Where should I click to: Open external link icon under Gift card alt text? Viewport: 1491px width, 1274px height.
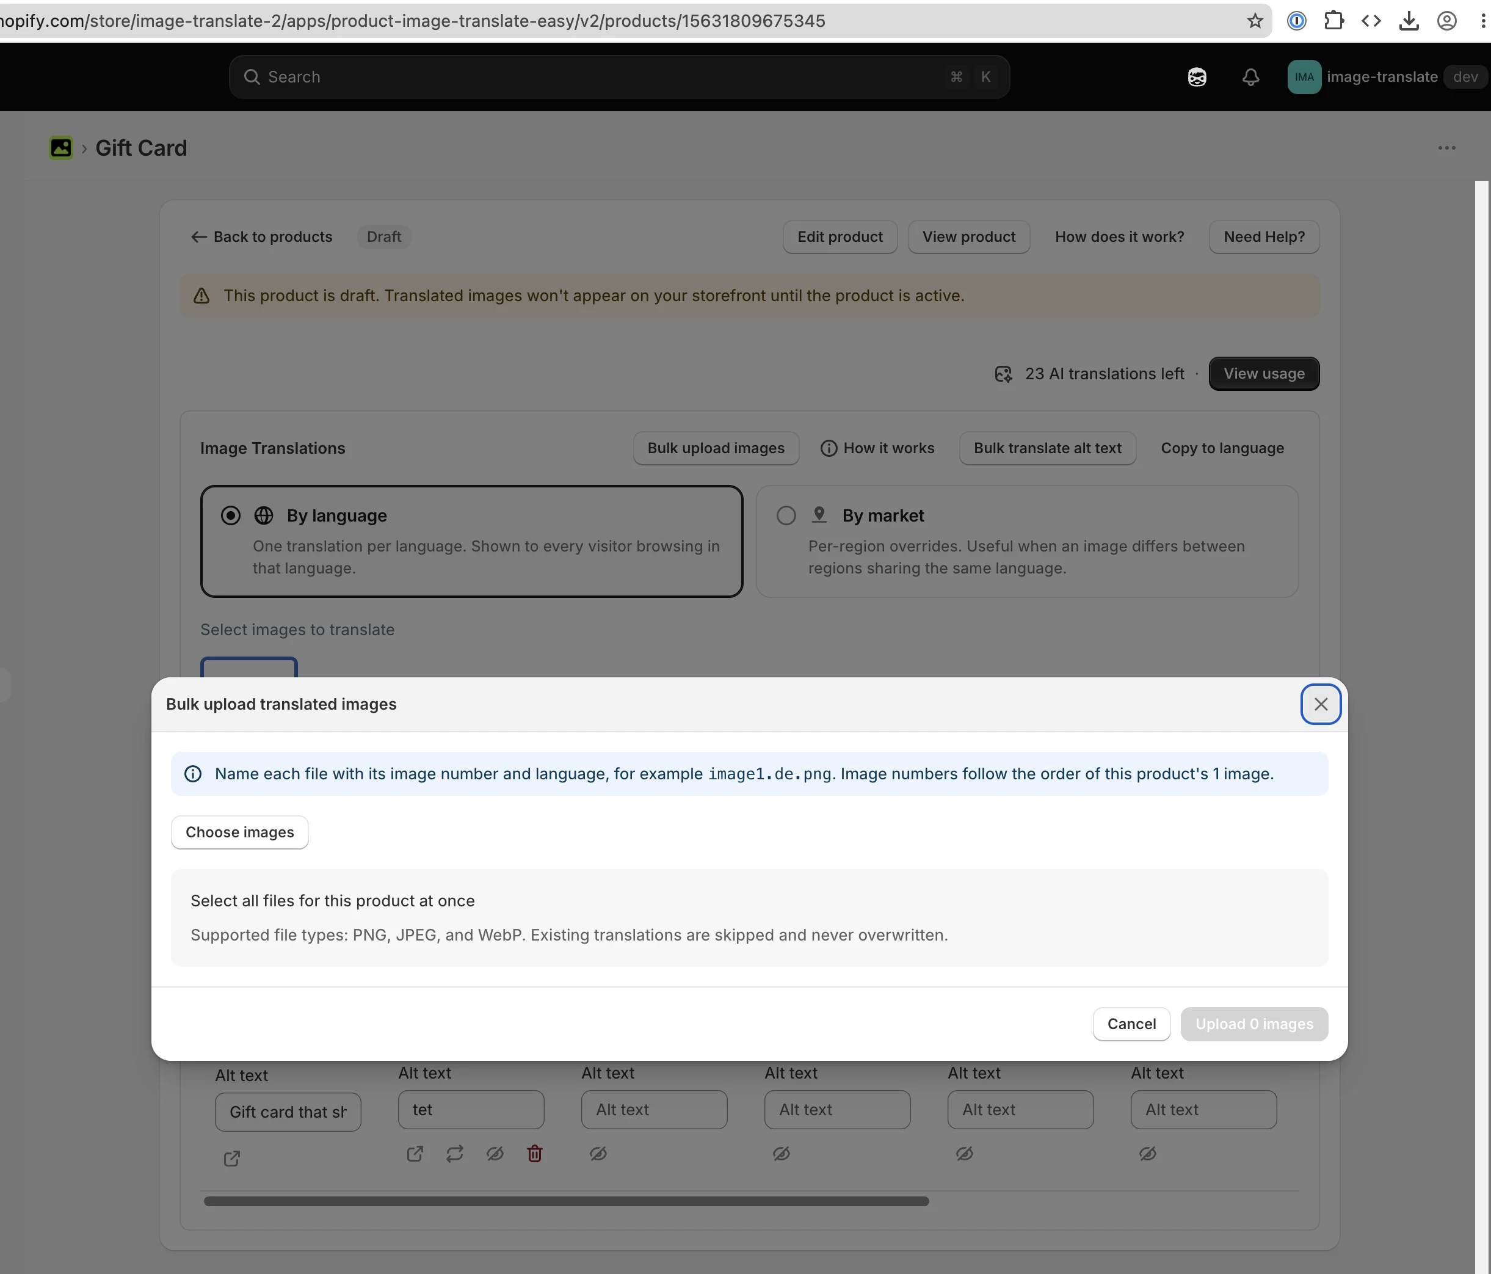232,1158
